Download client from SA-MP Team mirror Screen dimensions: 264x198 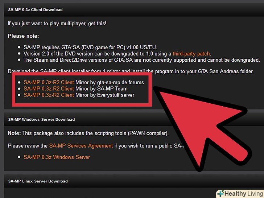point(49,88)
